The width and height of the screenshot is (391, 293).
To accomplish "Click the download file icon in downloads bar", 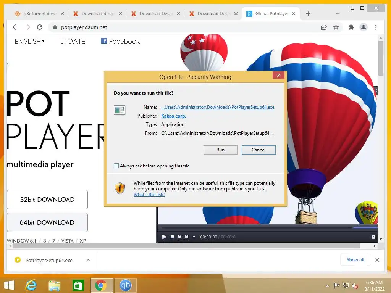I will (x=18, y=260).
